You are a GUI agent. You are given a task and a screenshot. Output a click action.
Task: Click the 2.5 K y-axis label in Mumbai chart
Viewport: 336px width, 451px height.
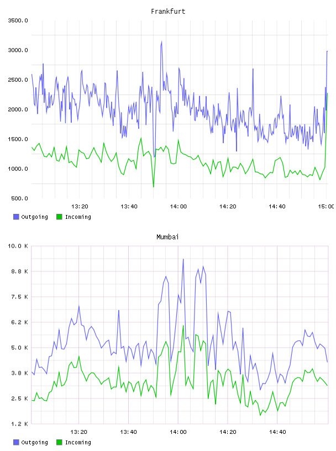point(19,398)
